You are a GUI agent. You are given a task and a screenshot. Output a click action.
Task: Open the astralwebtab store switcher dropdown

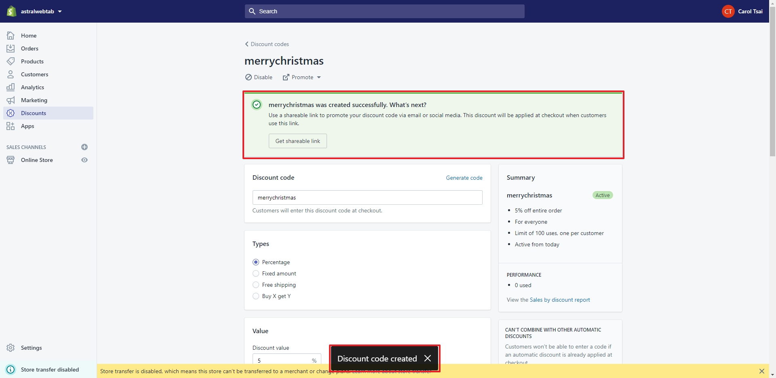pyautogui.click(x=41, y=11)
